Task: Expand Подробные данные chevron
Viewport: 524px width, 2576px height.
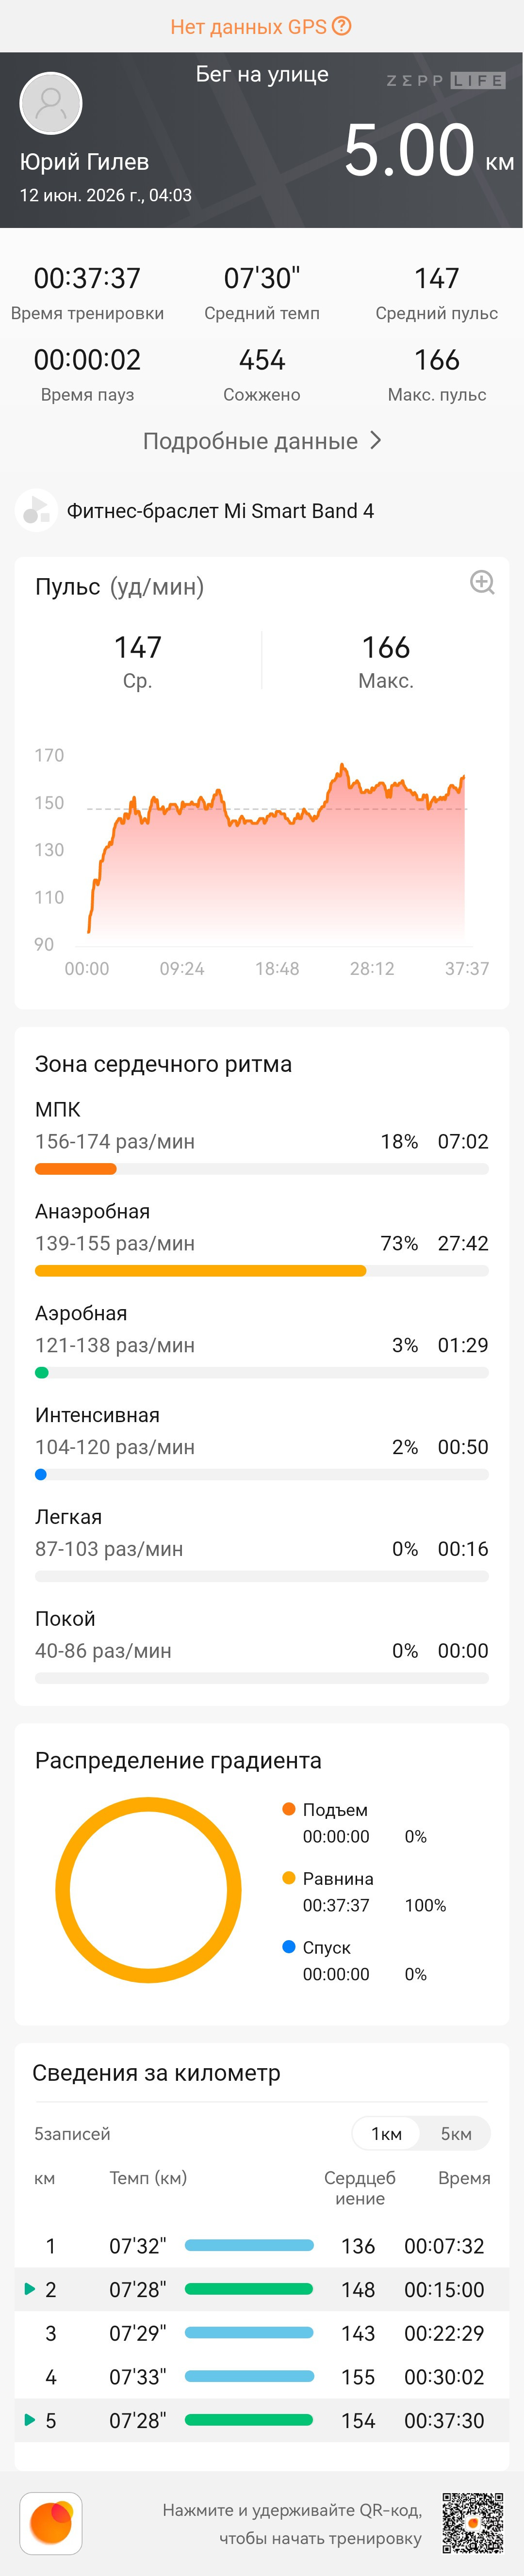Action: pyautogui.click(x=376, y=440)
